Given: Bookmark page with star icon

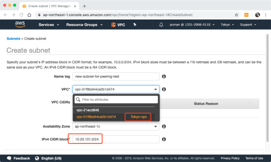Looking at the screenshot, I should coord(236,15).
